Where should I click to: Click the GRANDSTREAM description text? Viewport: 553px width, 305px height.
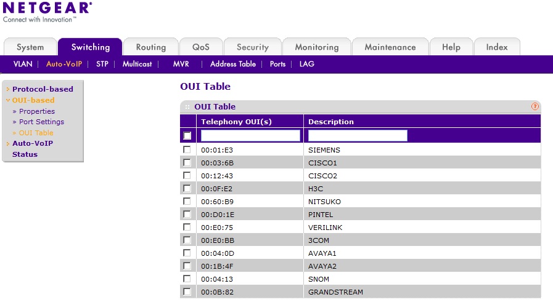pyautogui.click(x=335, y=292)
